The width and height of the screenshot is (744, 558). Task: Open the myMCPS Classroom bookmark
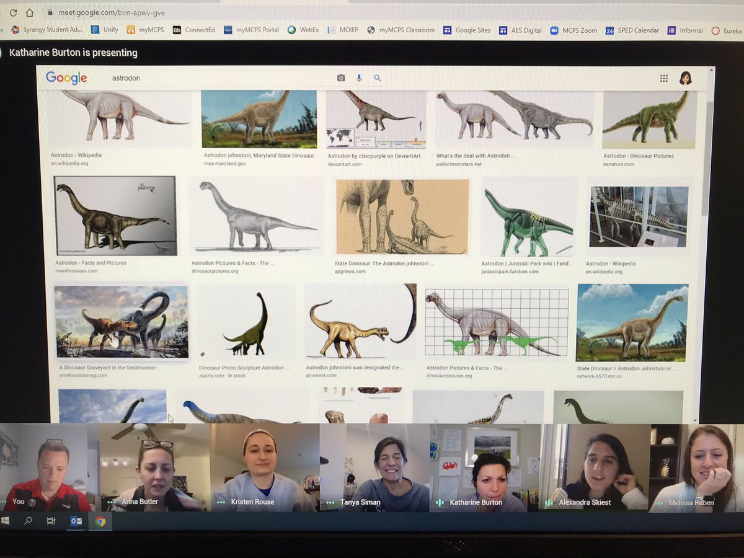tap(401, 30)
